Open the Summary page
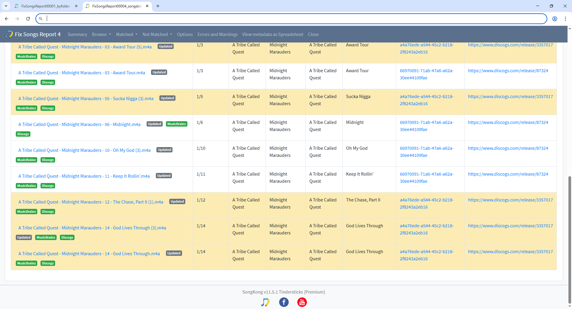The image size is (572, 309). click(x=77, y=34)
